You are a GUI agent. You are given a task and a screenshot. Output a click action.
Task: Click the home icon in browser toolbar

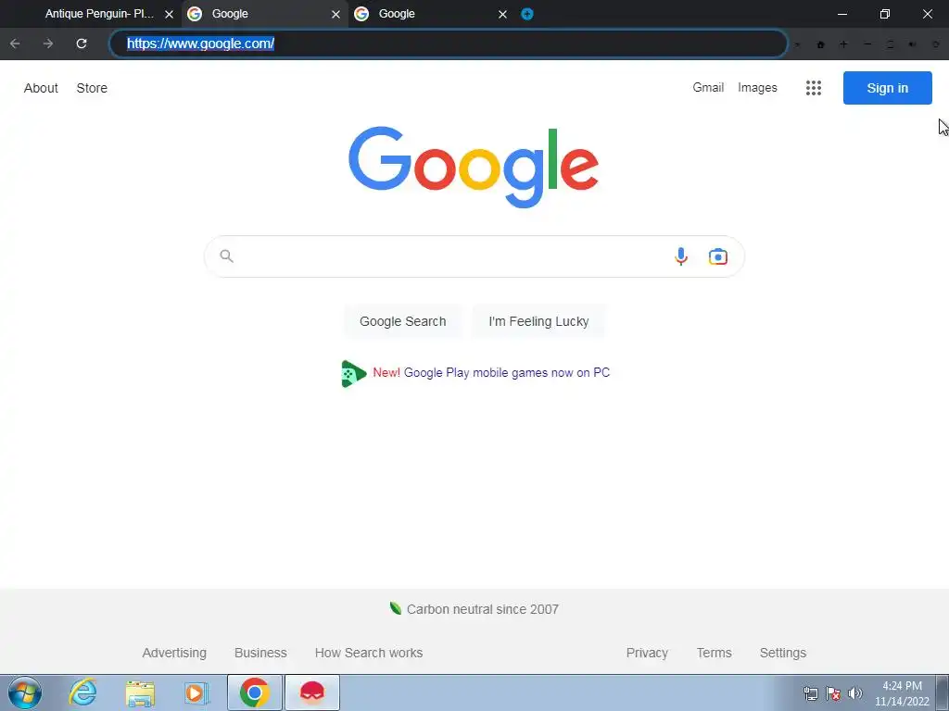coord(821,44)
